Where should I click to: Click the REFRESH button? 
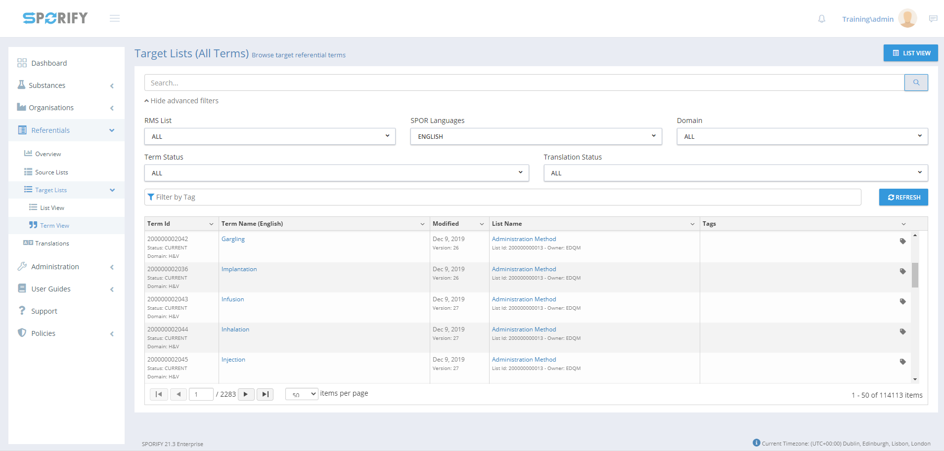pos(903,197)
